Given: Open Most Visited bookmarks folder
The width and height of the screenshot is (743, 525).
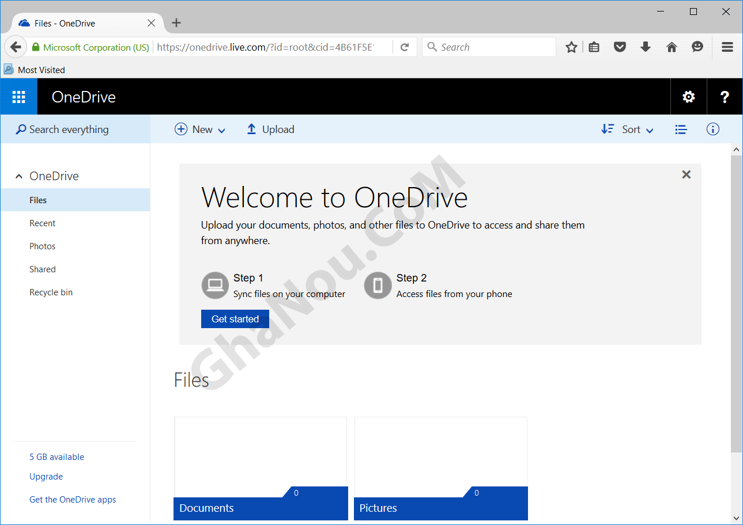Looking at the screenshot, I should tap(35, 70).
